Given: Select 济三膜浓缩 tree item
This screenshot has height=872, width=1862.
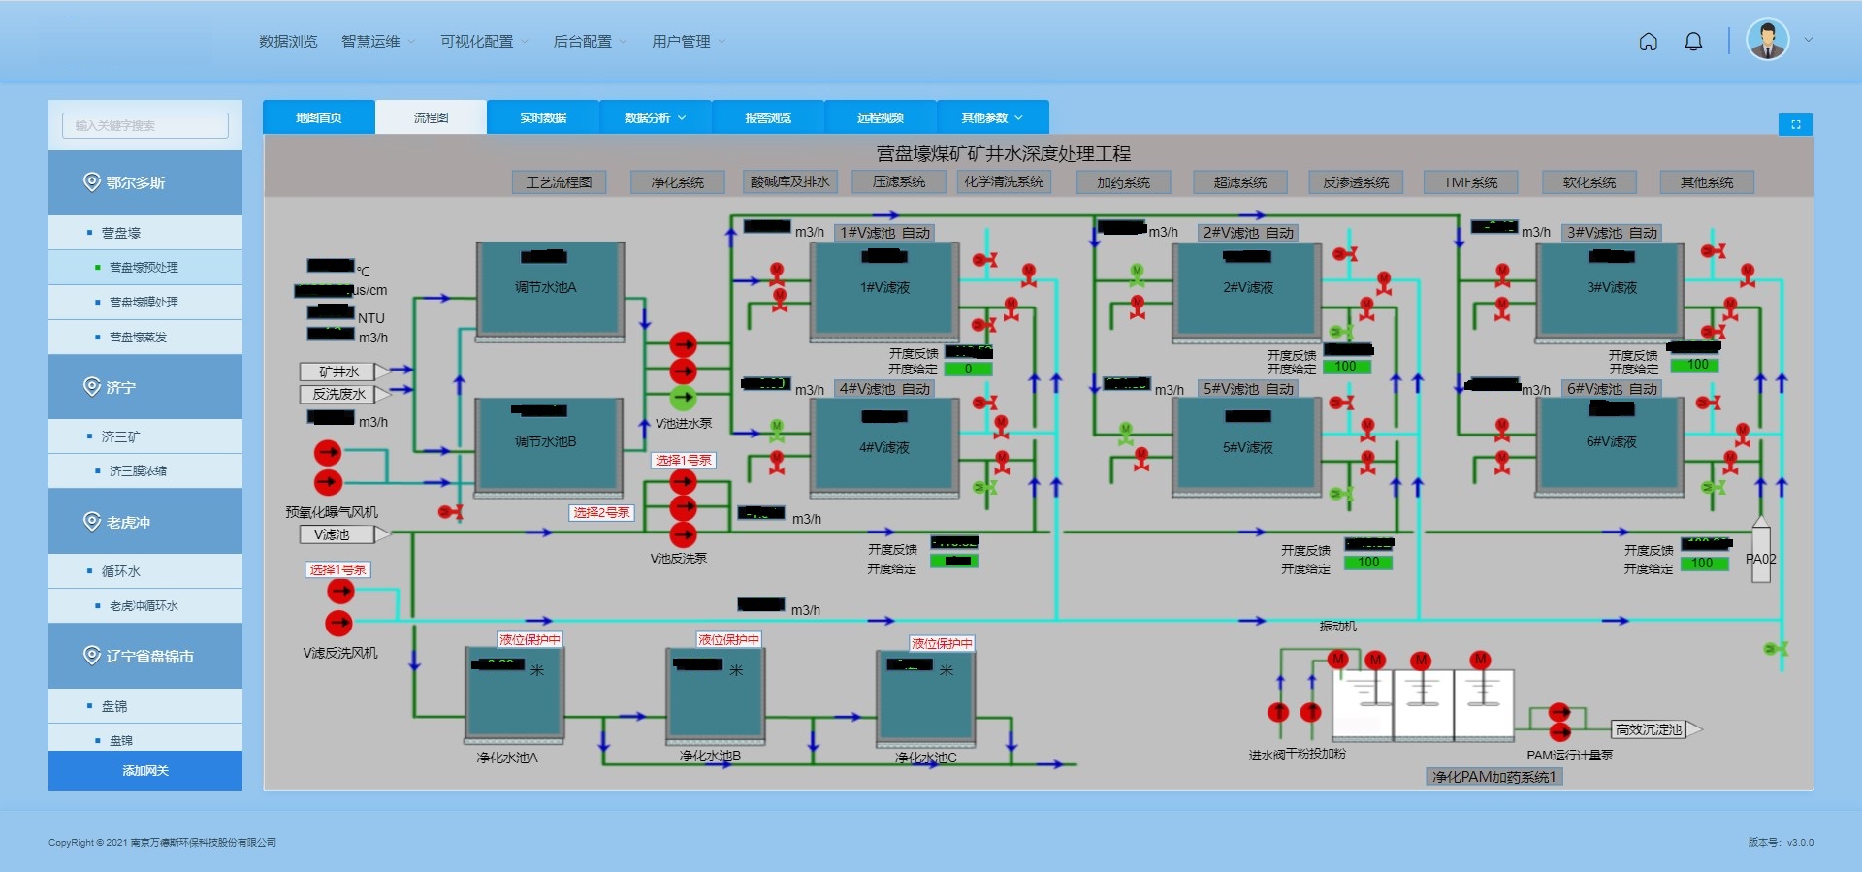Looking at the screenshot, I should point(145,470).
